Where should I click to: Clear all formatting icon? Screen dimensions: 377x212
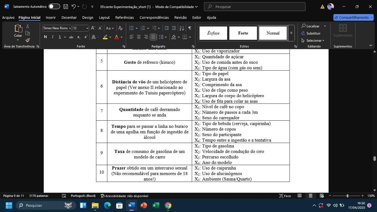point(120,28)
